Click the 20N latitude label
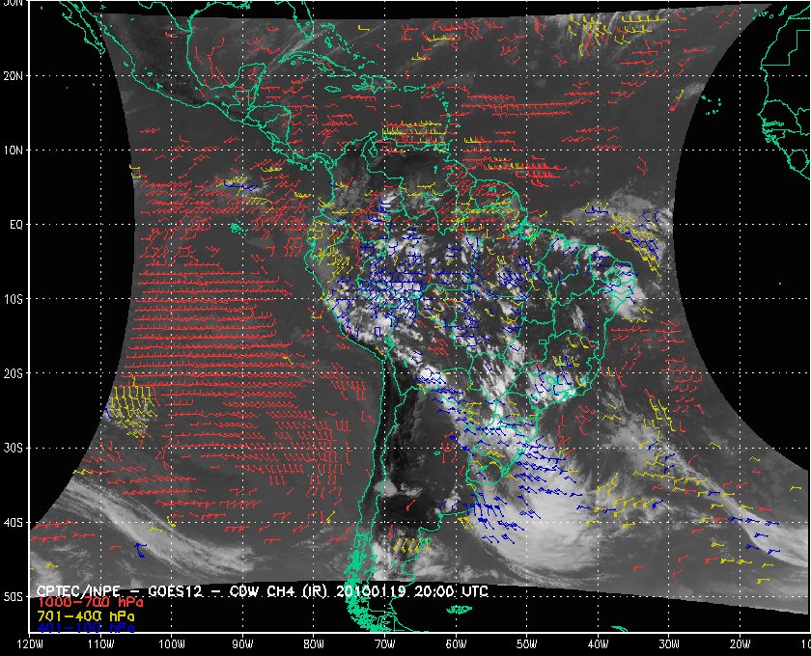The width and height of the screenshot is (811, 656). tap(13, 76)
